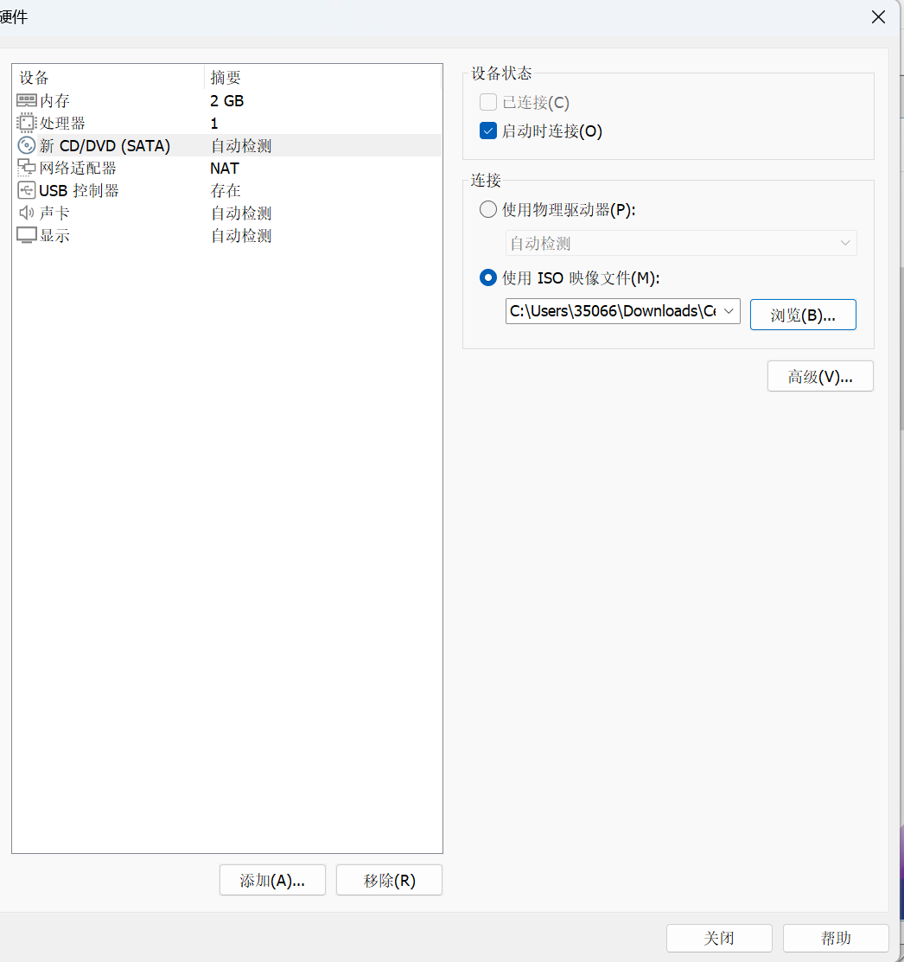Click the 存在 summary for USB controller
Viewport: 904px width, 962px height.
click(225, 191)
